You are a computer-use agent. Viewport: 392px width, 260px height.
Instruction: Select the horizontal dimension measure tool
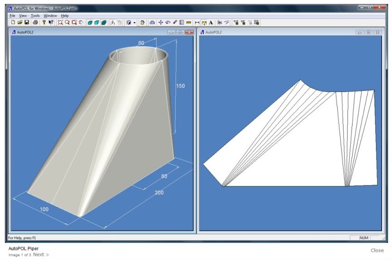197,22
